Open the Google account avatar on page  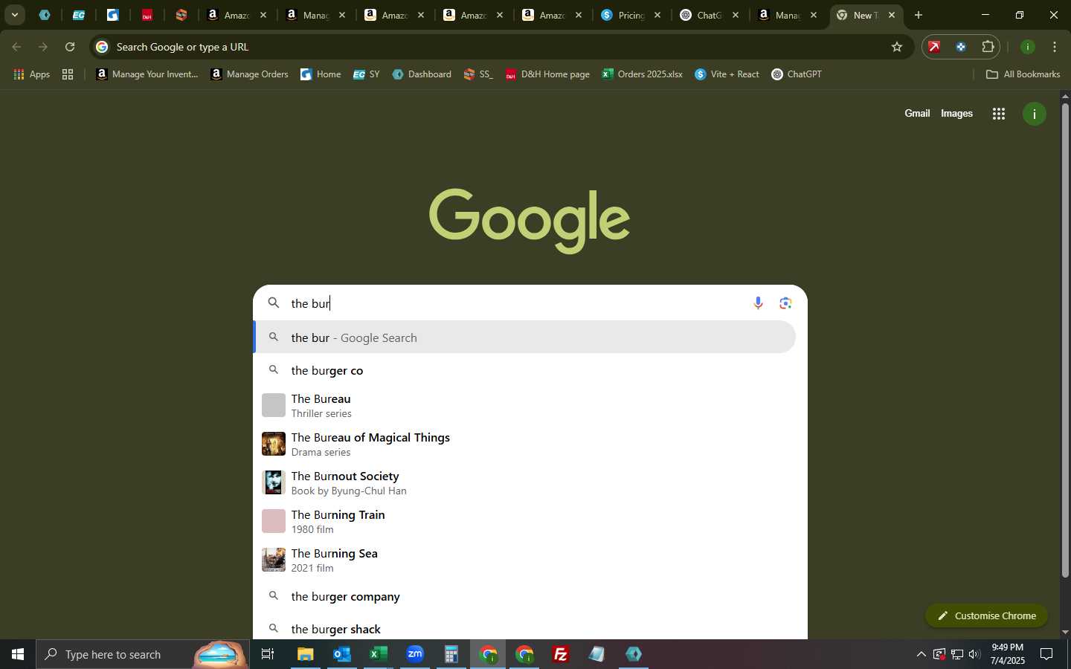tap(1034, 114)
